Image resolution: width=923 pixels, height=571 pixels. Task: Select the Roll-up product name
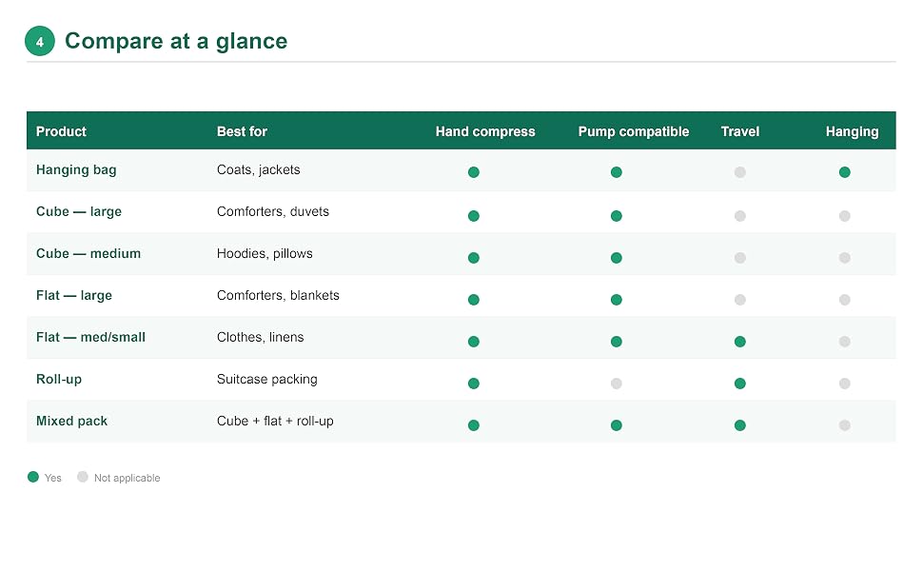click(59, 379)
